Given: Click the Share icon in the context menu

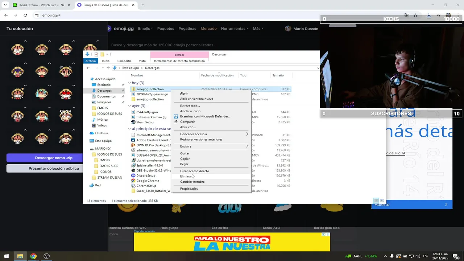Looking at the screenshot, I should coord(176,122).
